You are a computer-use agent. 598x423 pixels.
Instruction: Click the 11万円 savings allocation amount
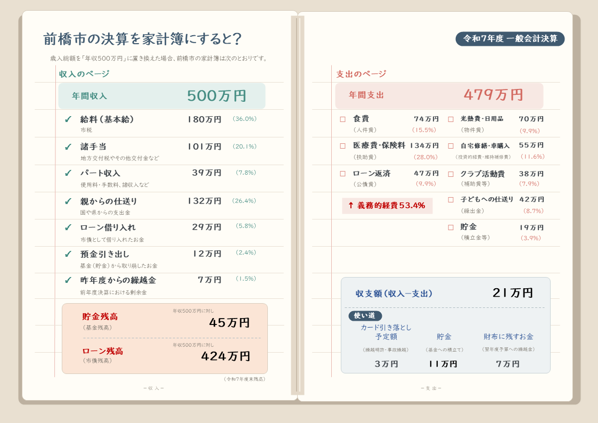pos(443,364)
